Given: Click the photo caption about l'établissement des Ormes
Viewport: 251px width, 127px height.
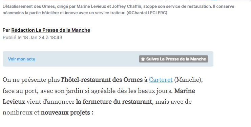Looking at the screenshot, I should (118, 9).
